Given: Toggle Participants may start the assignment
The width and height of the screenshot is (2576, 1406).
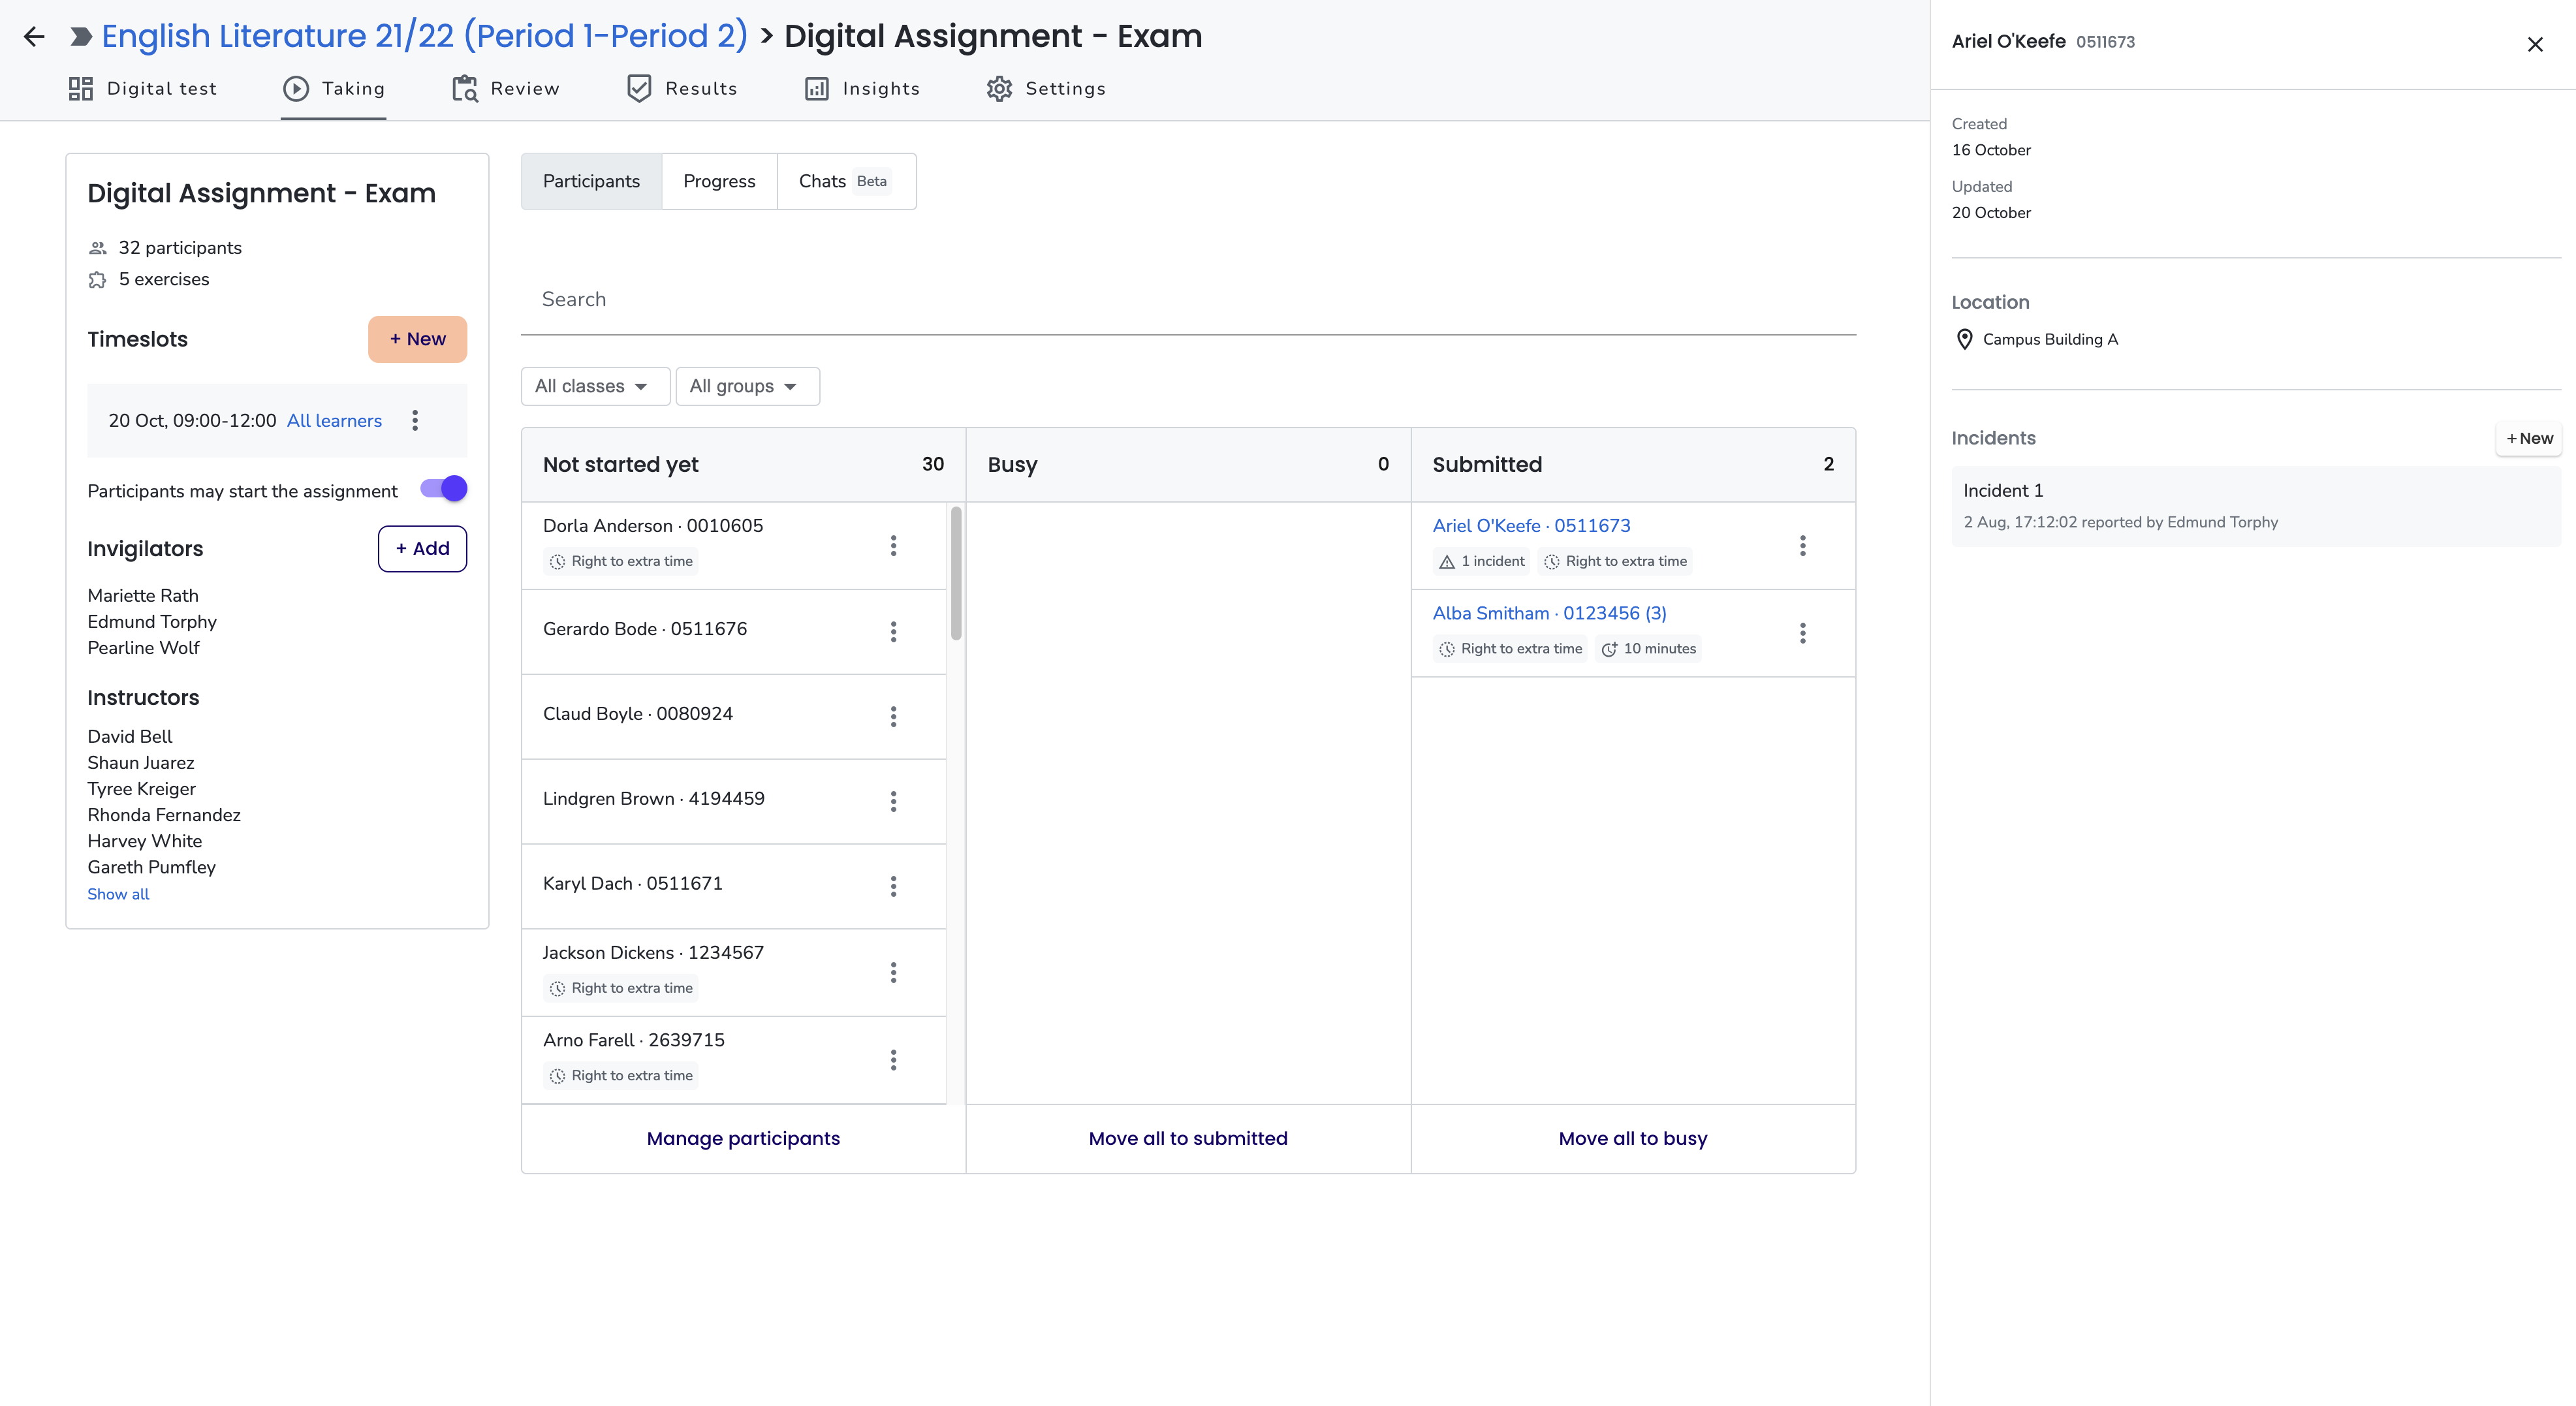Looking at the screenshot, I should 443,488.
